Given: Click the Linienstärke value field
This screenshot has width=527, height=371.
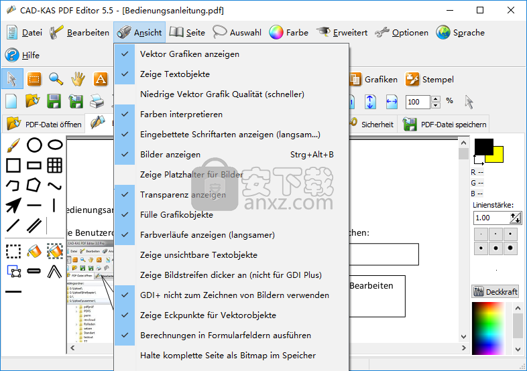Looking at the screenshot, I should click(x=491, y=218).
